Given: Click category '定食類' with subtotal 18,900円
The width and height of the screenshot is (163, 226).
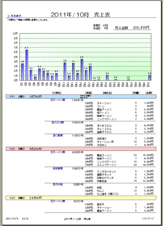Looking at the screenshot, I should click(58, 168).
